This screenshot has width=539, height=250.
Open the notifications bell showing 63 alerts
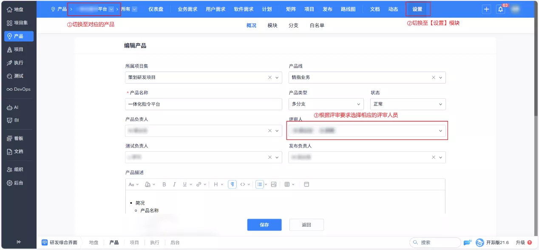[501, 9]
